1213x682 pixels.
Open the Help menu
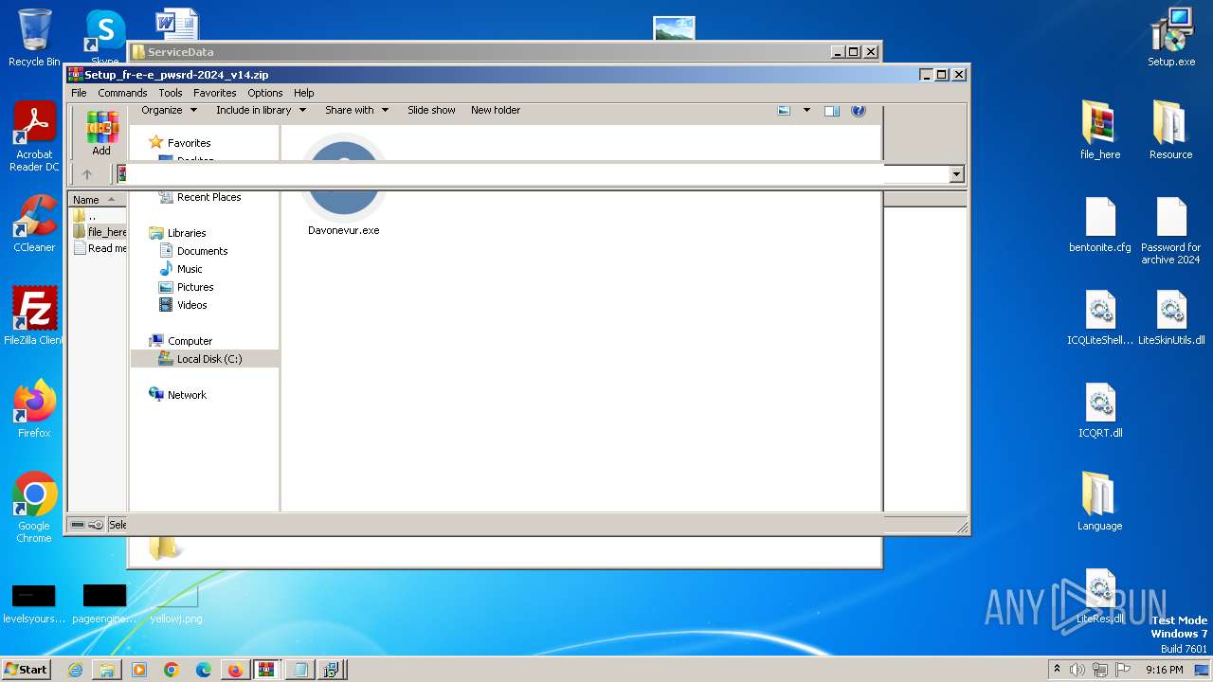point(303,93)
